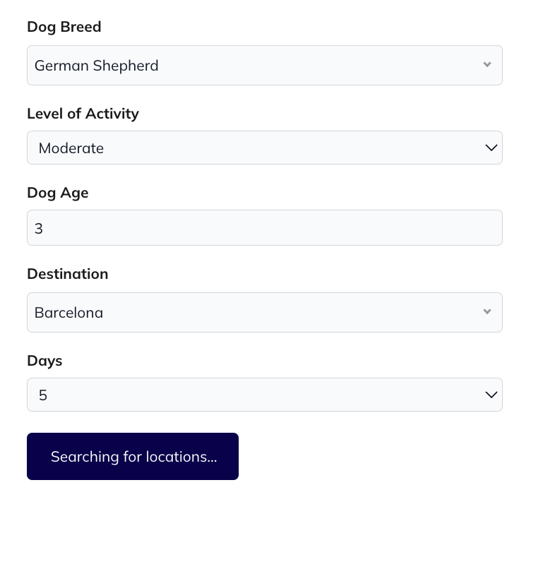Click the chevron in German Shepherd field

[x=487, y=64]
